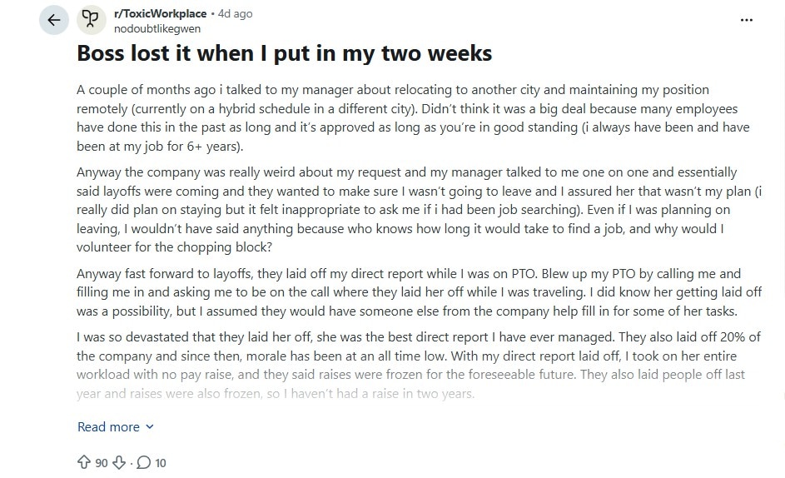The image size is (785, 478).
Task: Open nodoubtlikegwen's user profile
Action: pos(157,28)
